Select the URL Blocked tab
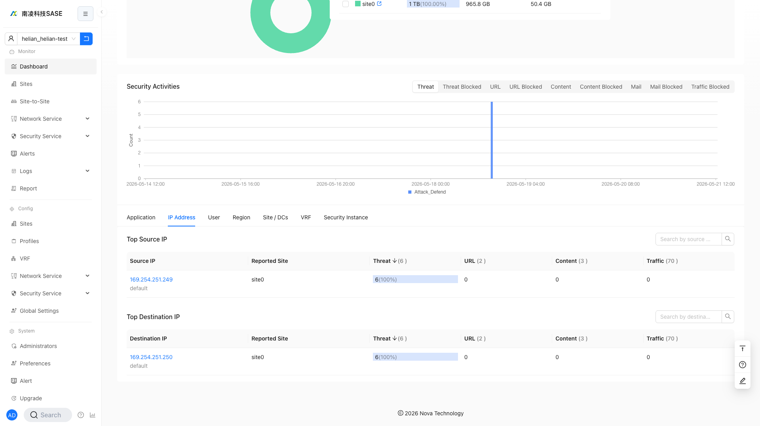Viewport: 760px width, 426px height. tap(525, 87)
